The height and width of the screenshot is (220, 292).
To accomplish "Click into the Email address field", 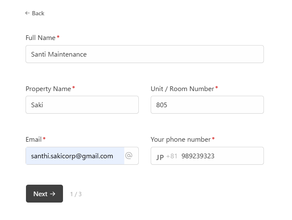I will tap(74, 156).
